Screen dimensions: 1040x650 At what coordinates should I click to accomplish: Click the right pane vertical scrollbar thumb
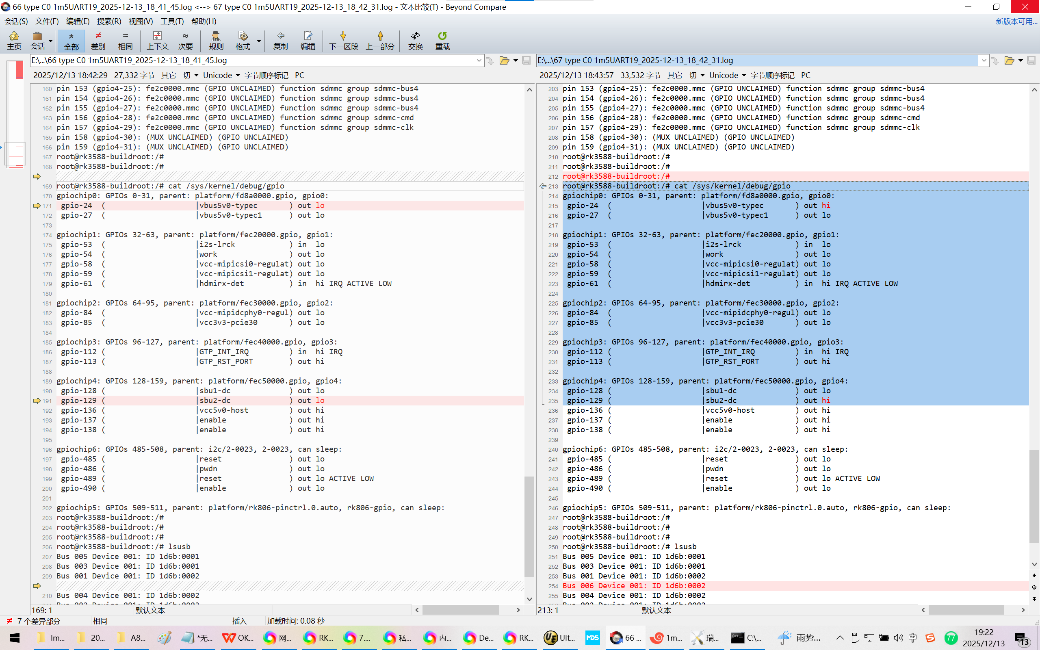(x=1034, y=496)
